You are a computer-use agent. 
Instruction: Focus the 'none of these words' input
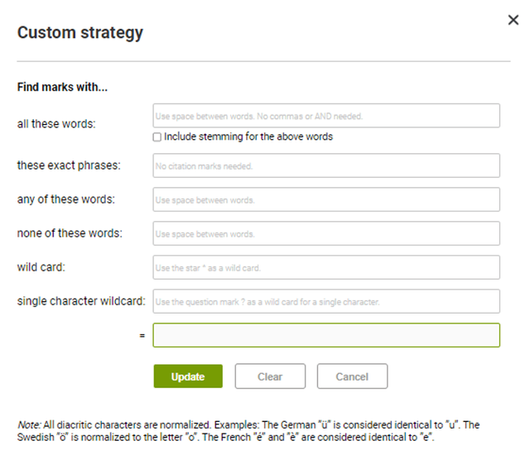[326, 234]
